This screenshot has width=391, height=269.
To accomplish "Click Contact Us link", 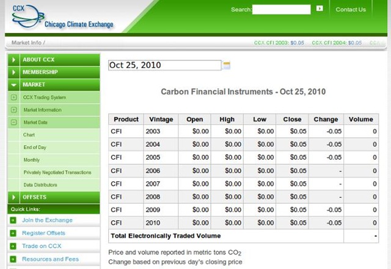I will coord(351,10).
